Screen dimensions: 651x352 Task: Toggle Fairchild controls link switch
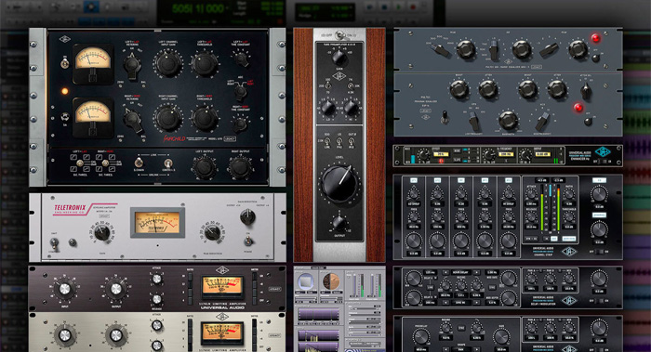(x=167, y=163)
